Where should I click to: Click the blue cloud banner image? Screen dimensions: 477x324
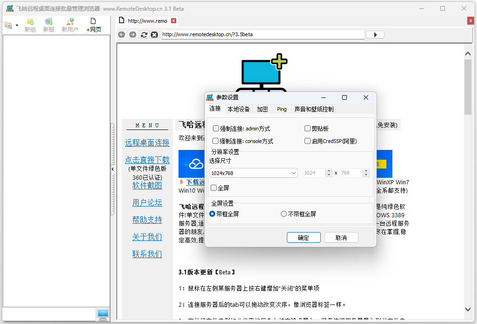(x=192, y=164)
